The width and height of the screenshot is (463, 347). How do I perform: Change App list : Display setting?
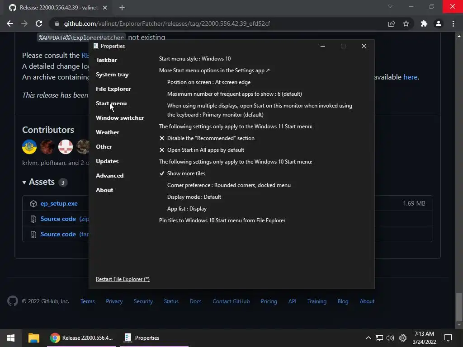tap(187, 209)
